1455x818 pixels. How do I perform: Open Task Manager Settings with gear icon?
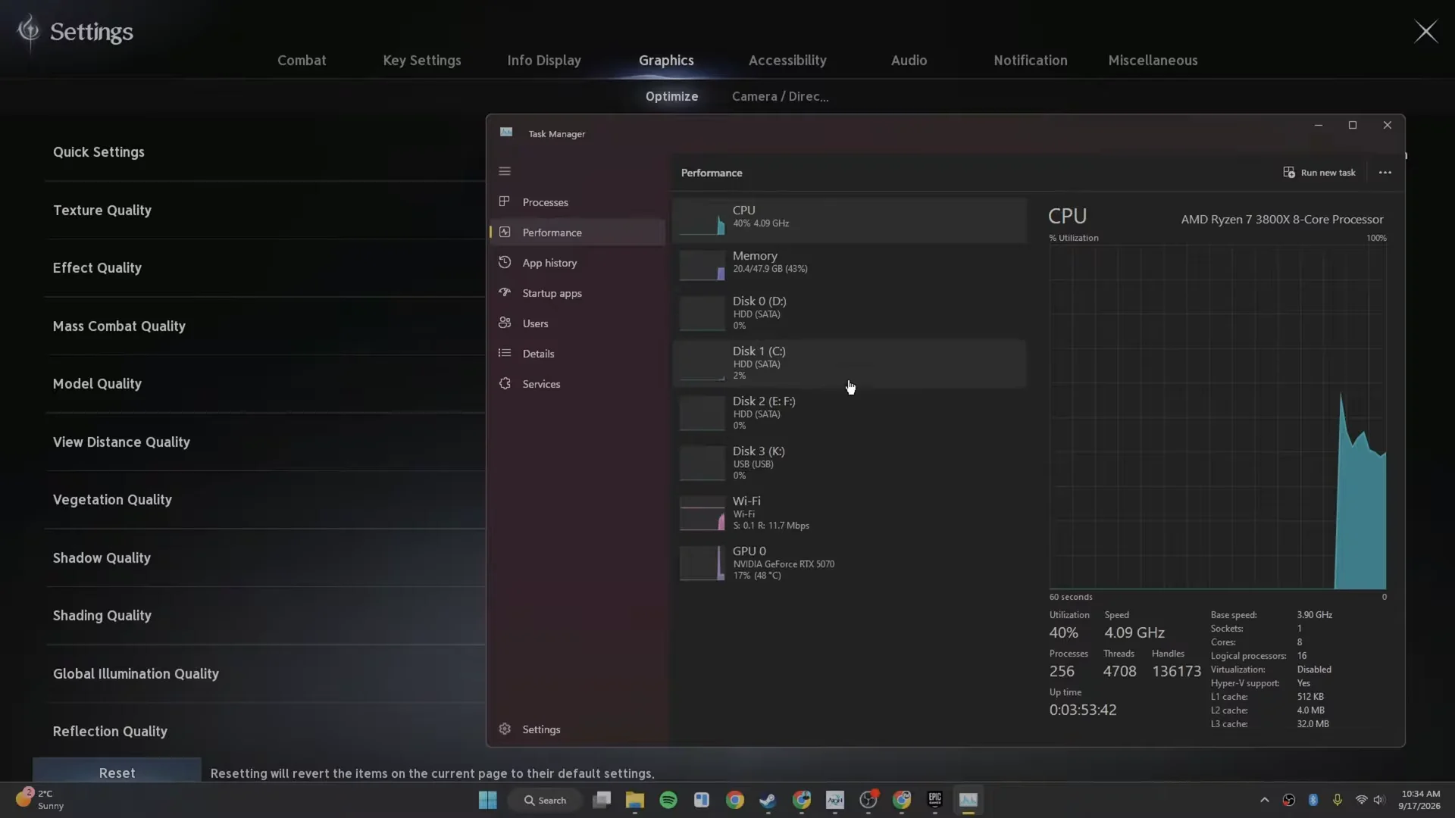577,729
